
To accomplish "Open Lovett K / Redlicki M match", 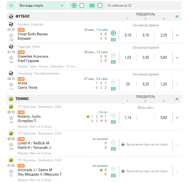I will pos(33,143).
